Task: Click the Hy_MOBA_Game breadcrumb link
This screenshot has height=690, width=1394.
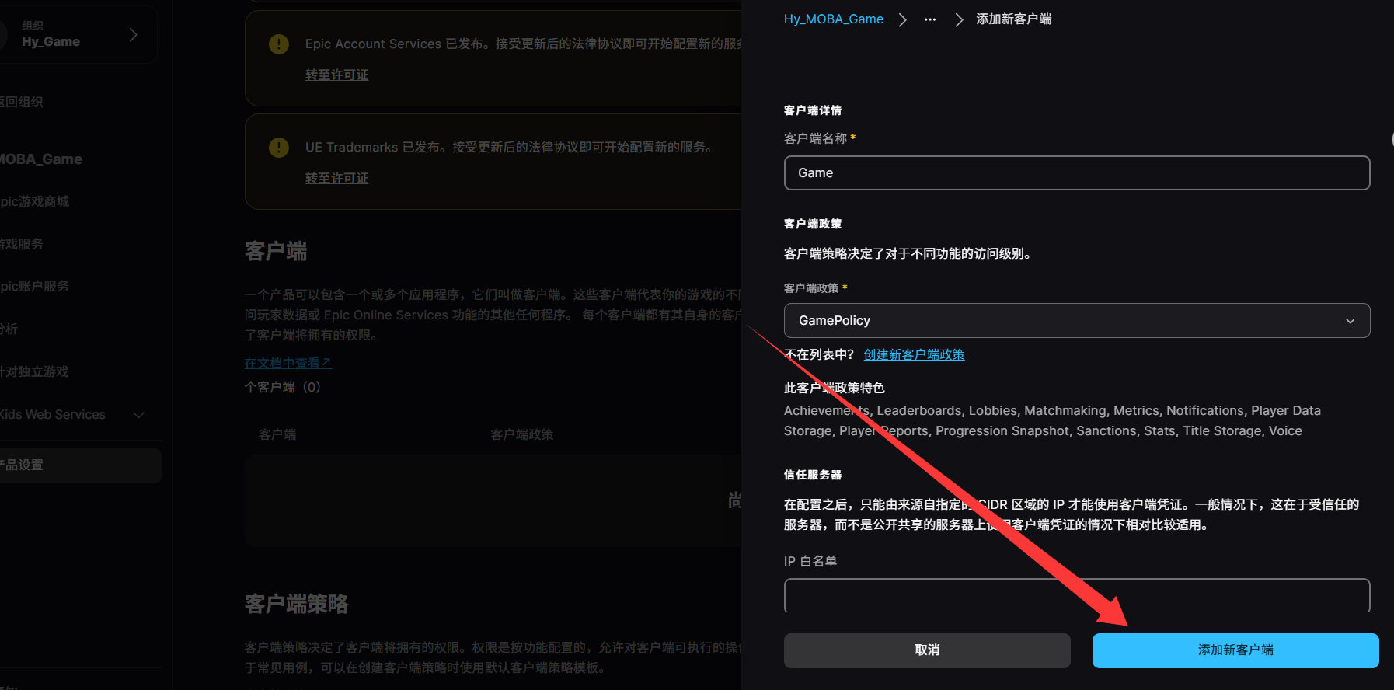Action: 833,19
